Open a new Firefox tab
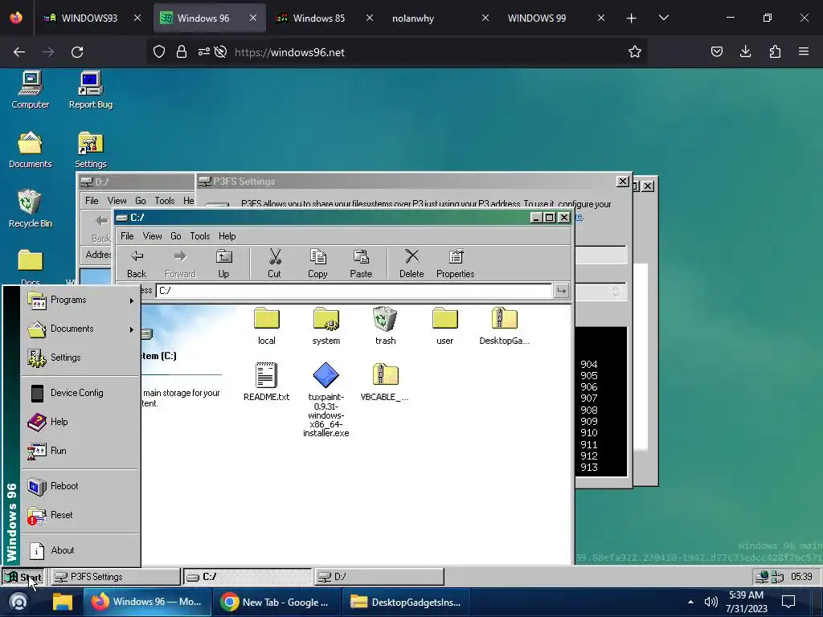Screen dimensions: 823x617 coord(632,18)
